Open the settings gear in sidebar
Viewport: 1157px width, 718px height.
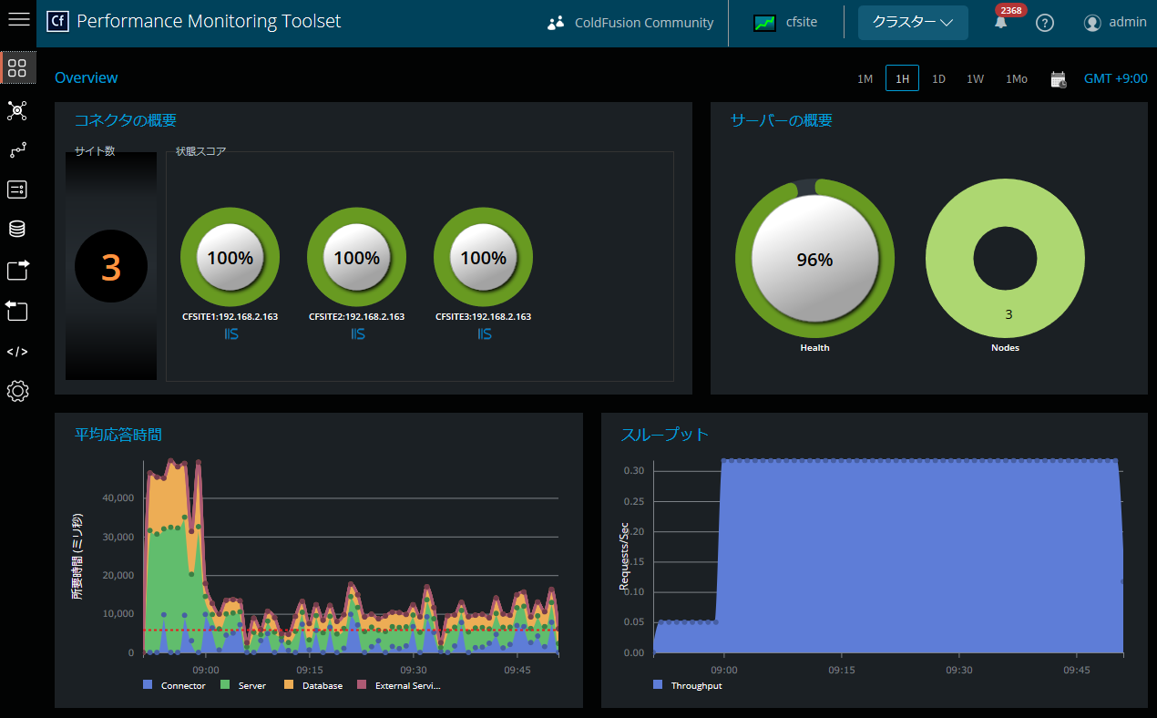[x=17, y=392]
